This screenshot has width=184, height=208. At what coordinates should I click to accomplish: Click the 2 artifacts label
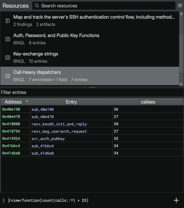coord(46,24)
